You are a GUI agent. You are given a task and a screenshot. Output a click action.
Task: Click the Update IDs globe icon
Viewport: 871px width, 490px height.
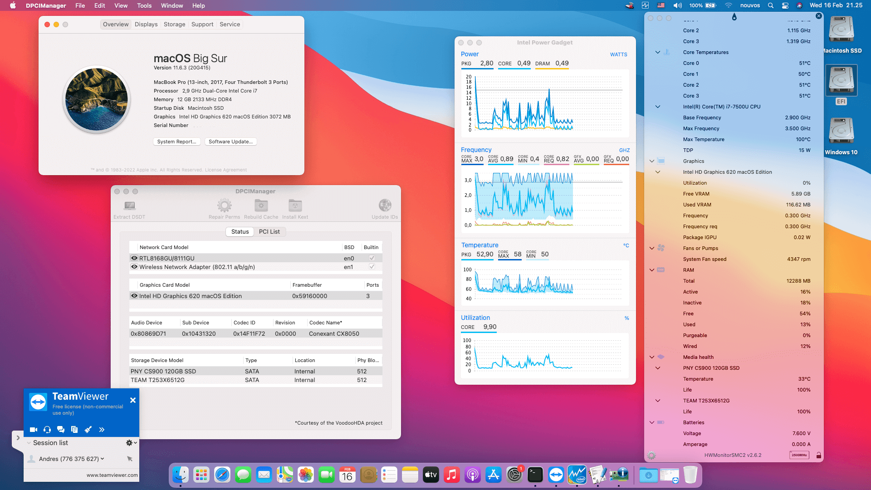click(385, 206)
